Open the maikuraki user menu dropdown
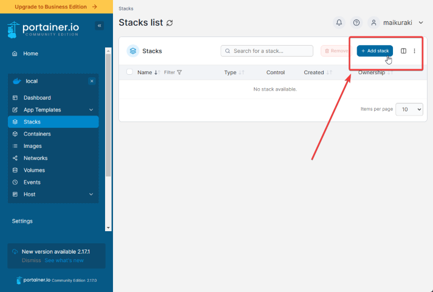Image resolution: width=433 pixels, height=292 pixels. point(421,23)
